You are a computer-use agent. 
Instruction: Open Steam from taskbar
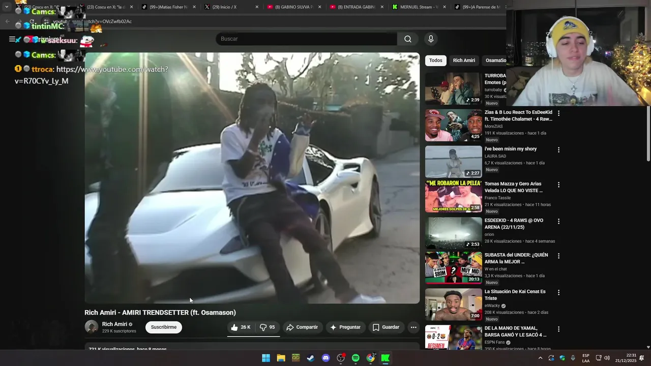pos(310,358)
